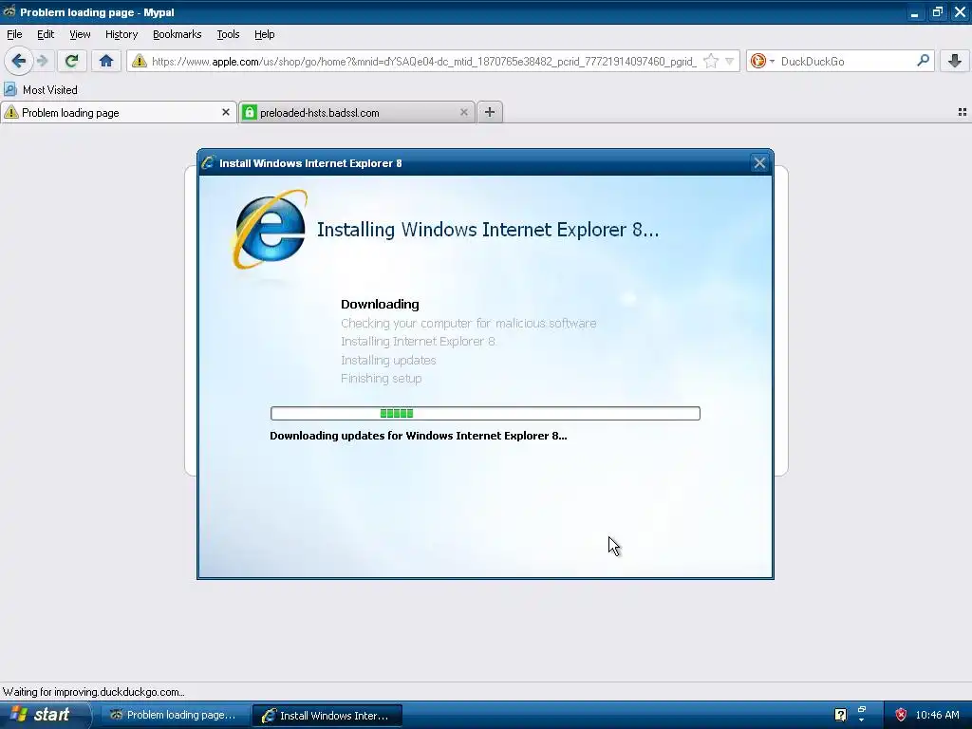Click the help question mark tray icon
The width and height of the screenshot is (972, 729).
[841, 715]
